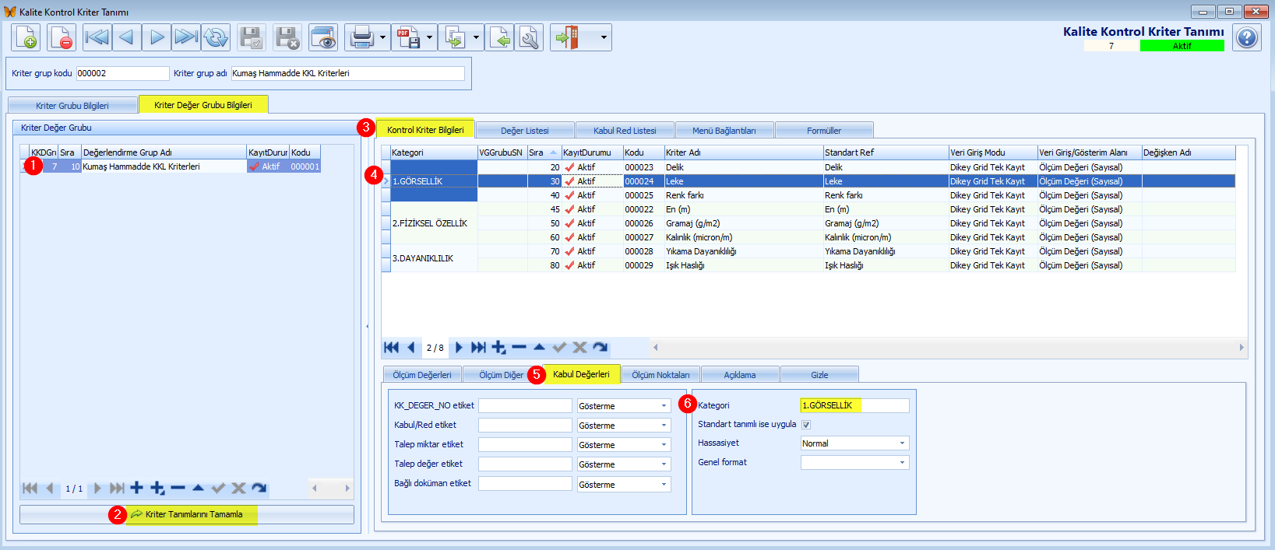1275x550 pixels.
Task: Create a new record with the toolbar icon
Action: pos(26,37)
